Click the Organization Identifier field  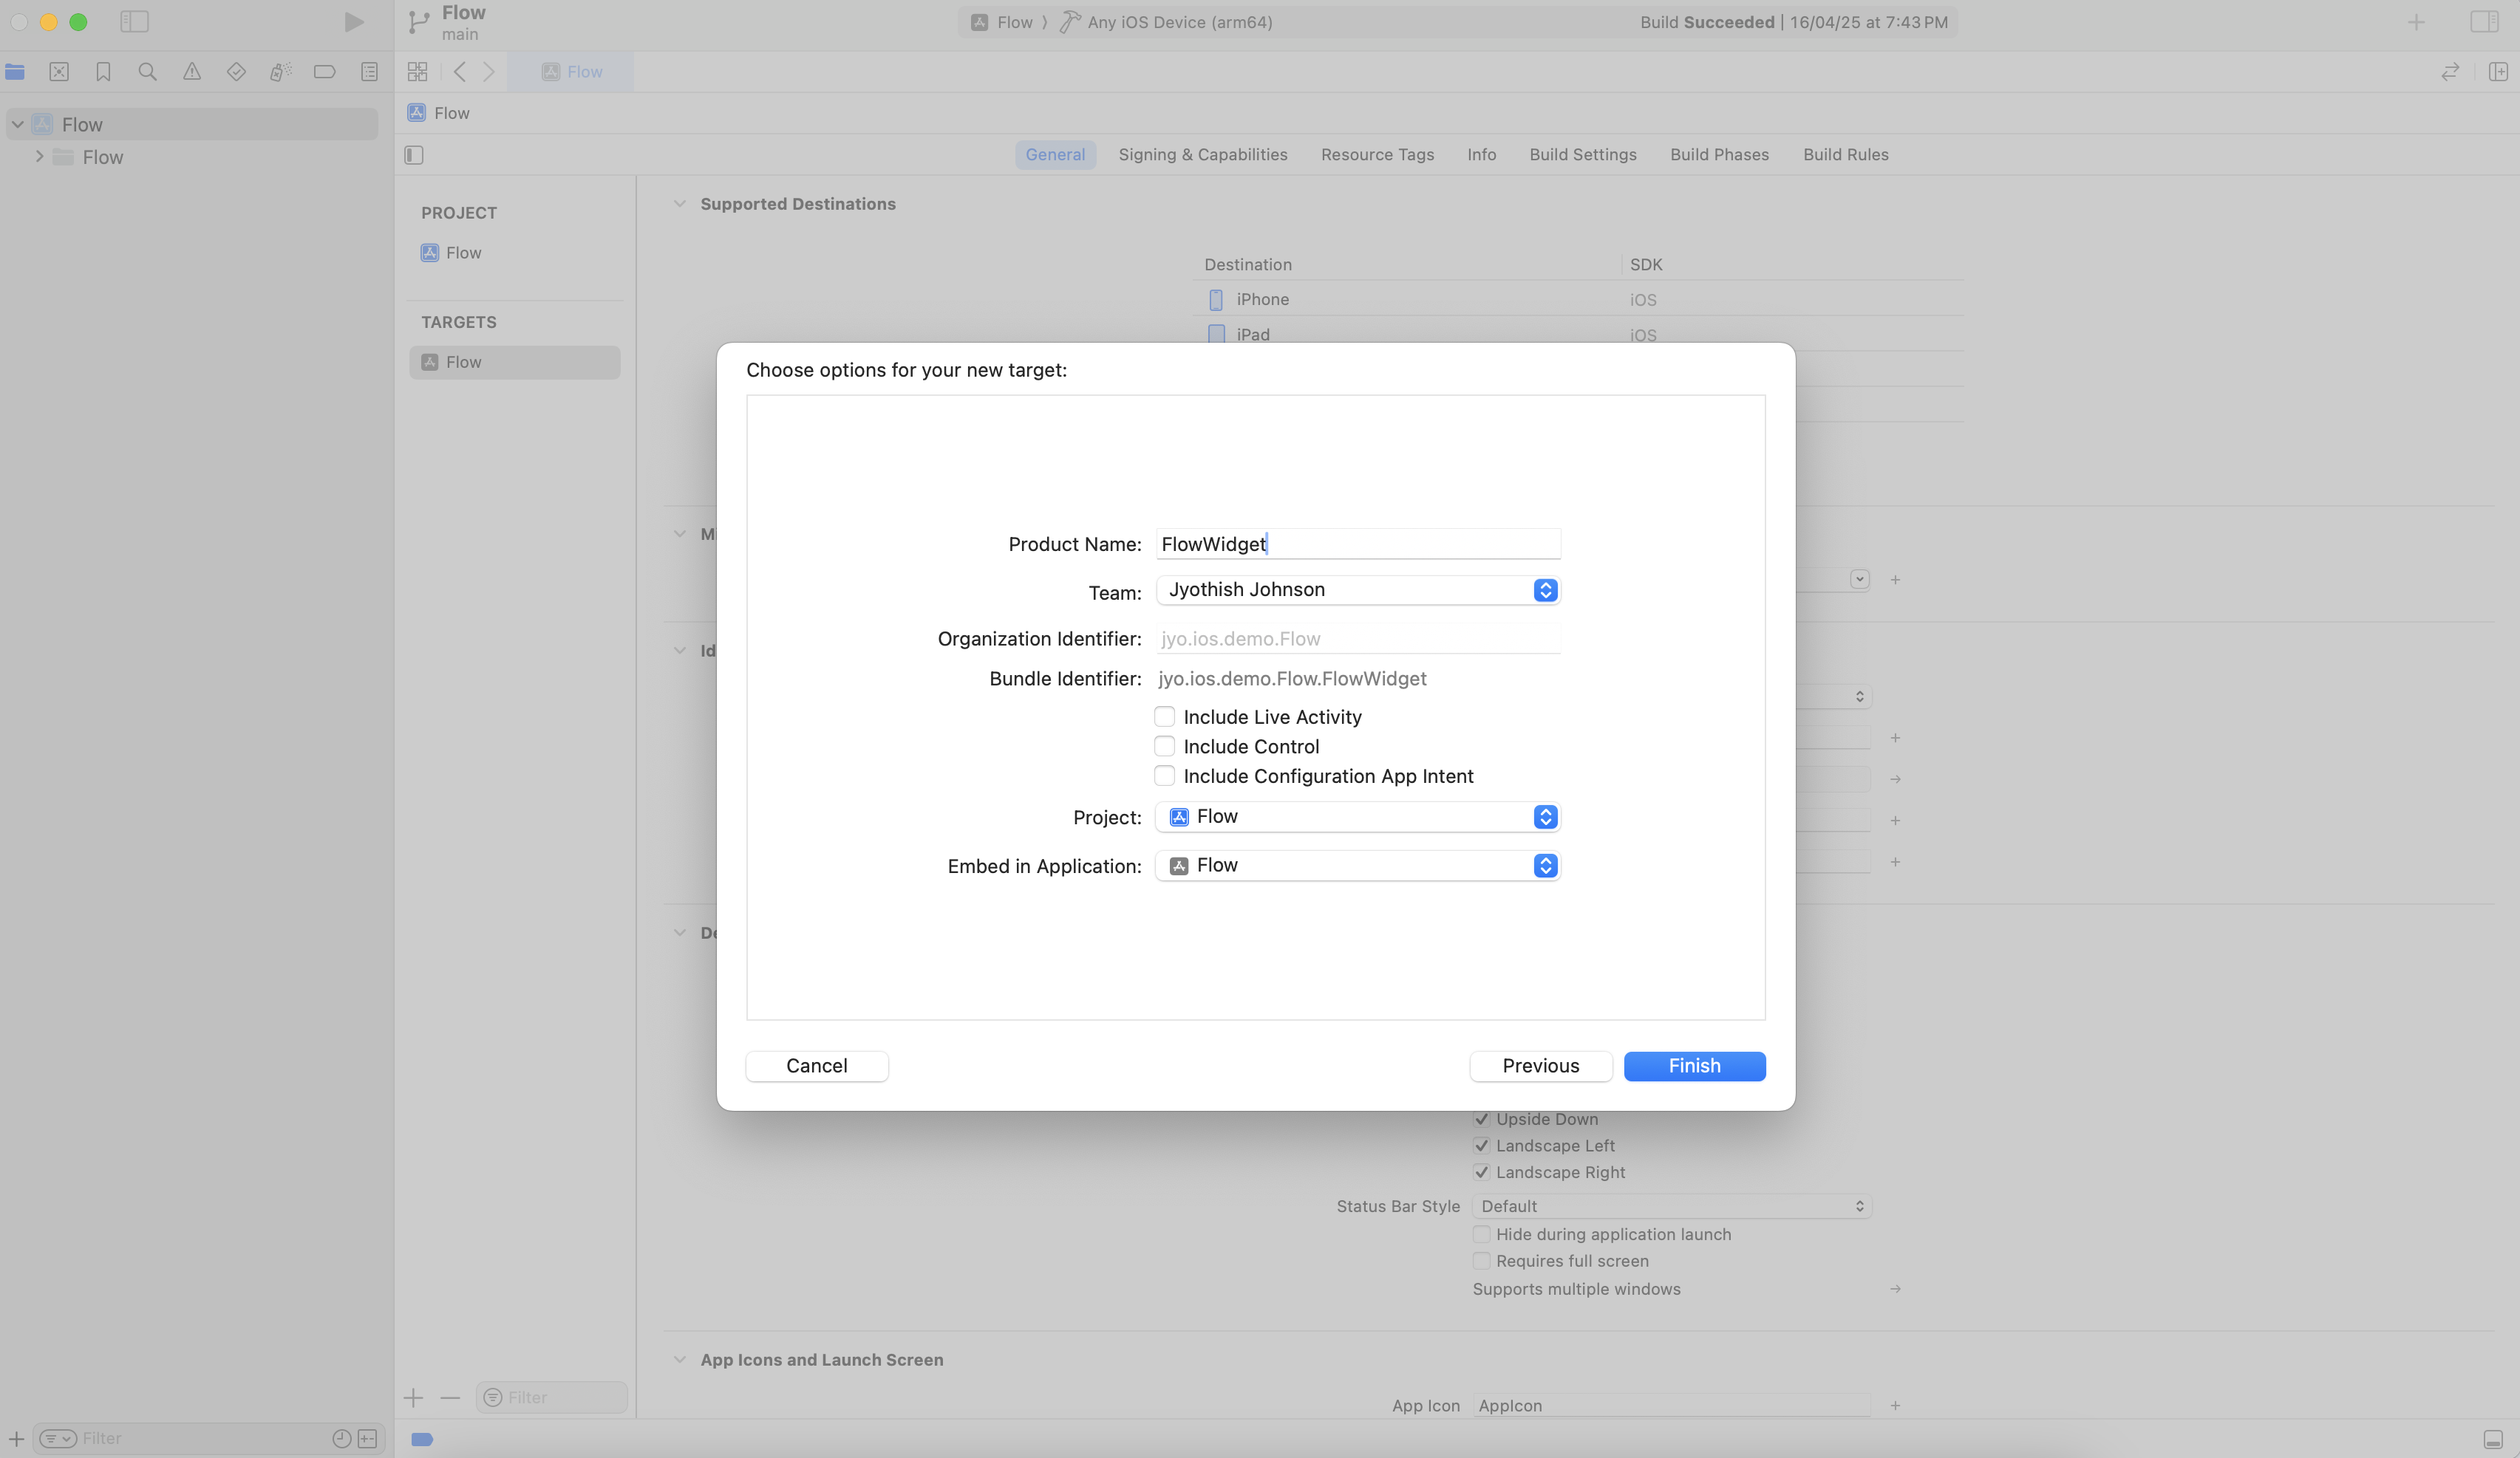click(x=1358, y=639)
